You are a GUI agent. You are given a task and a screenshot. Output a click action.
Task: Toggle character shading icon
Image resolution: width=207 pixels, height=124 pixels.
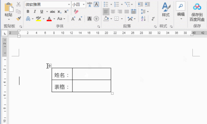pos(89,19)
